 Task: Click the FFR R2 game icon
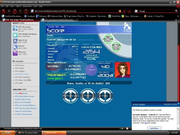[x=15, y=47]
